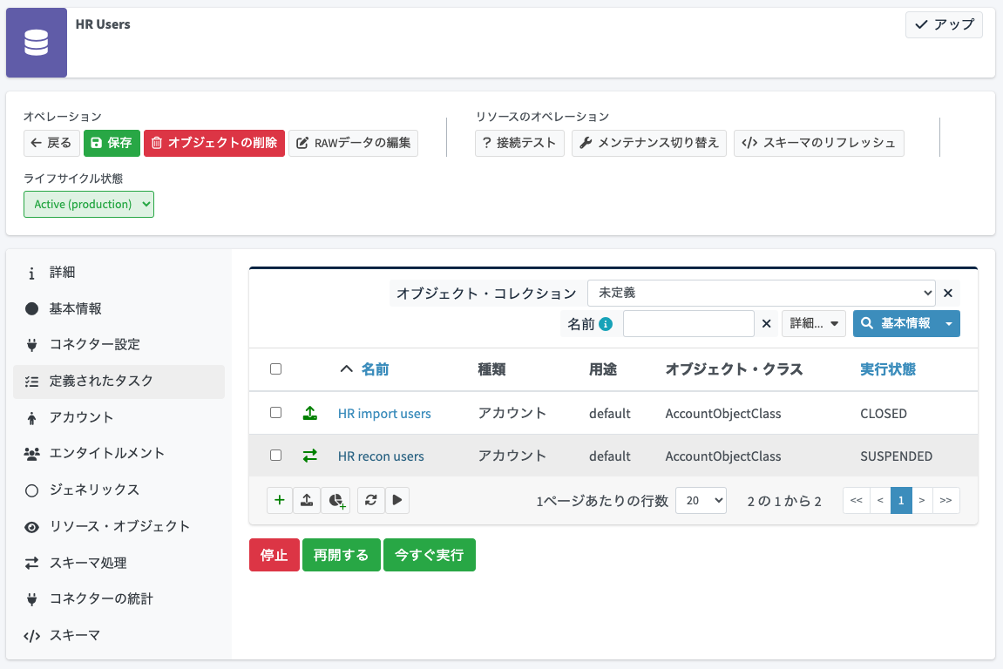1003x669 pixels.
Task: Open the 基本情報 sidebar section
Action: (119, 309)
